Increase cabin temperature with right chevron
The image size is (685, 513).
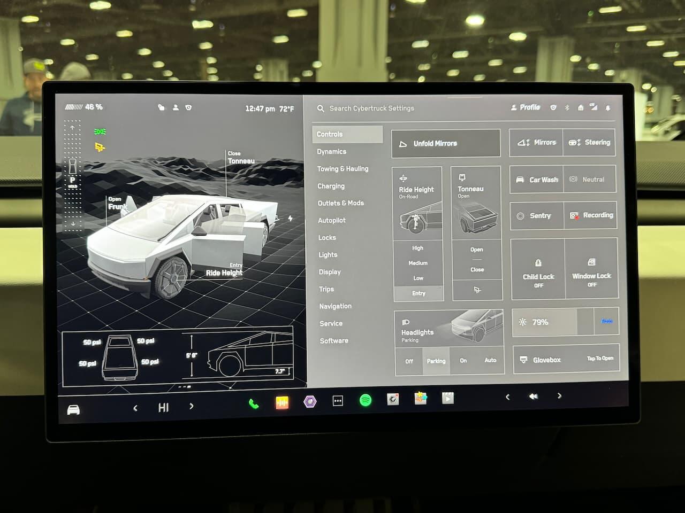coord(192,407)
